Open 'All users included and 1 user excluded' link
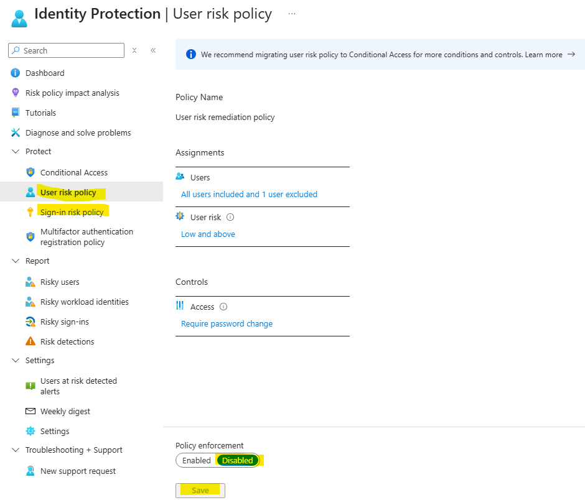The image size is (585, 500). click(x=249, y=194)
